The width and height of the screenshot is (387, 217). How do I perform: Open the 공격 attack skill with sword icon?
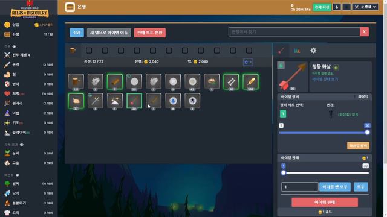click(x=28, y=64)
